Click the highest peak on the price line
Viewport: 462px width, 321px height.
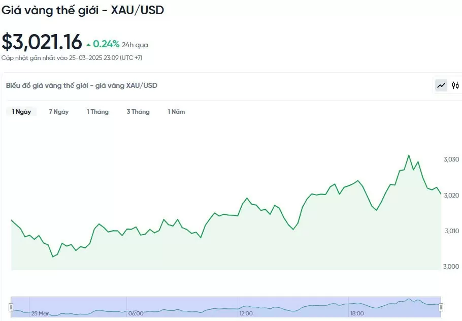point(408,155)
